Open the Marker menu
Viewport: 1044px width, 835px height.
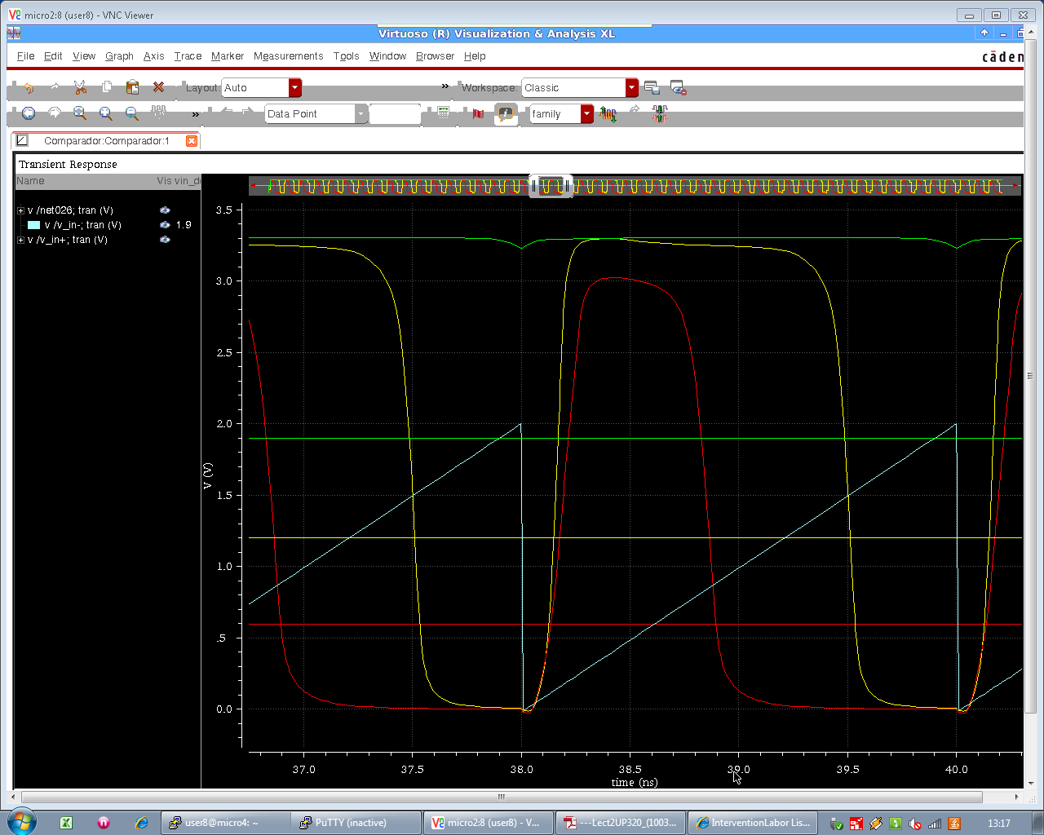(x=227, y=55)
